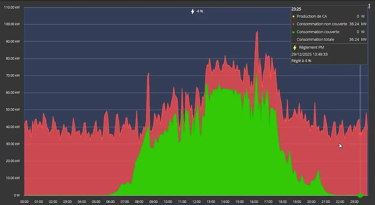Click the red data point on the cursor line

click(360, 134)
